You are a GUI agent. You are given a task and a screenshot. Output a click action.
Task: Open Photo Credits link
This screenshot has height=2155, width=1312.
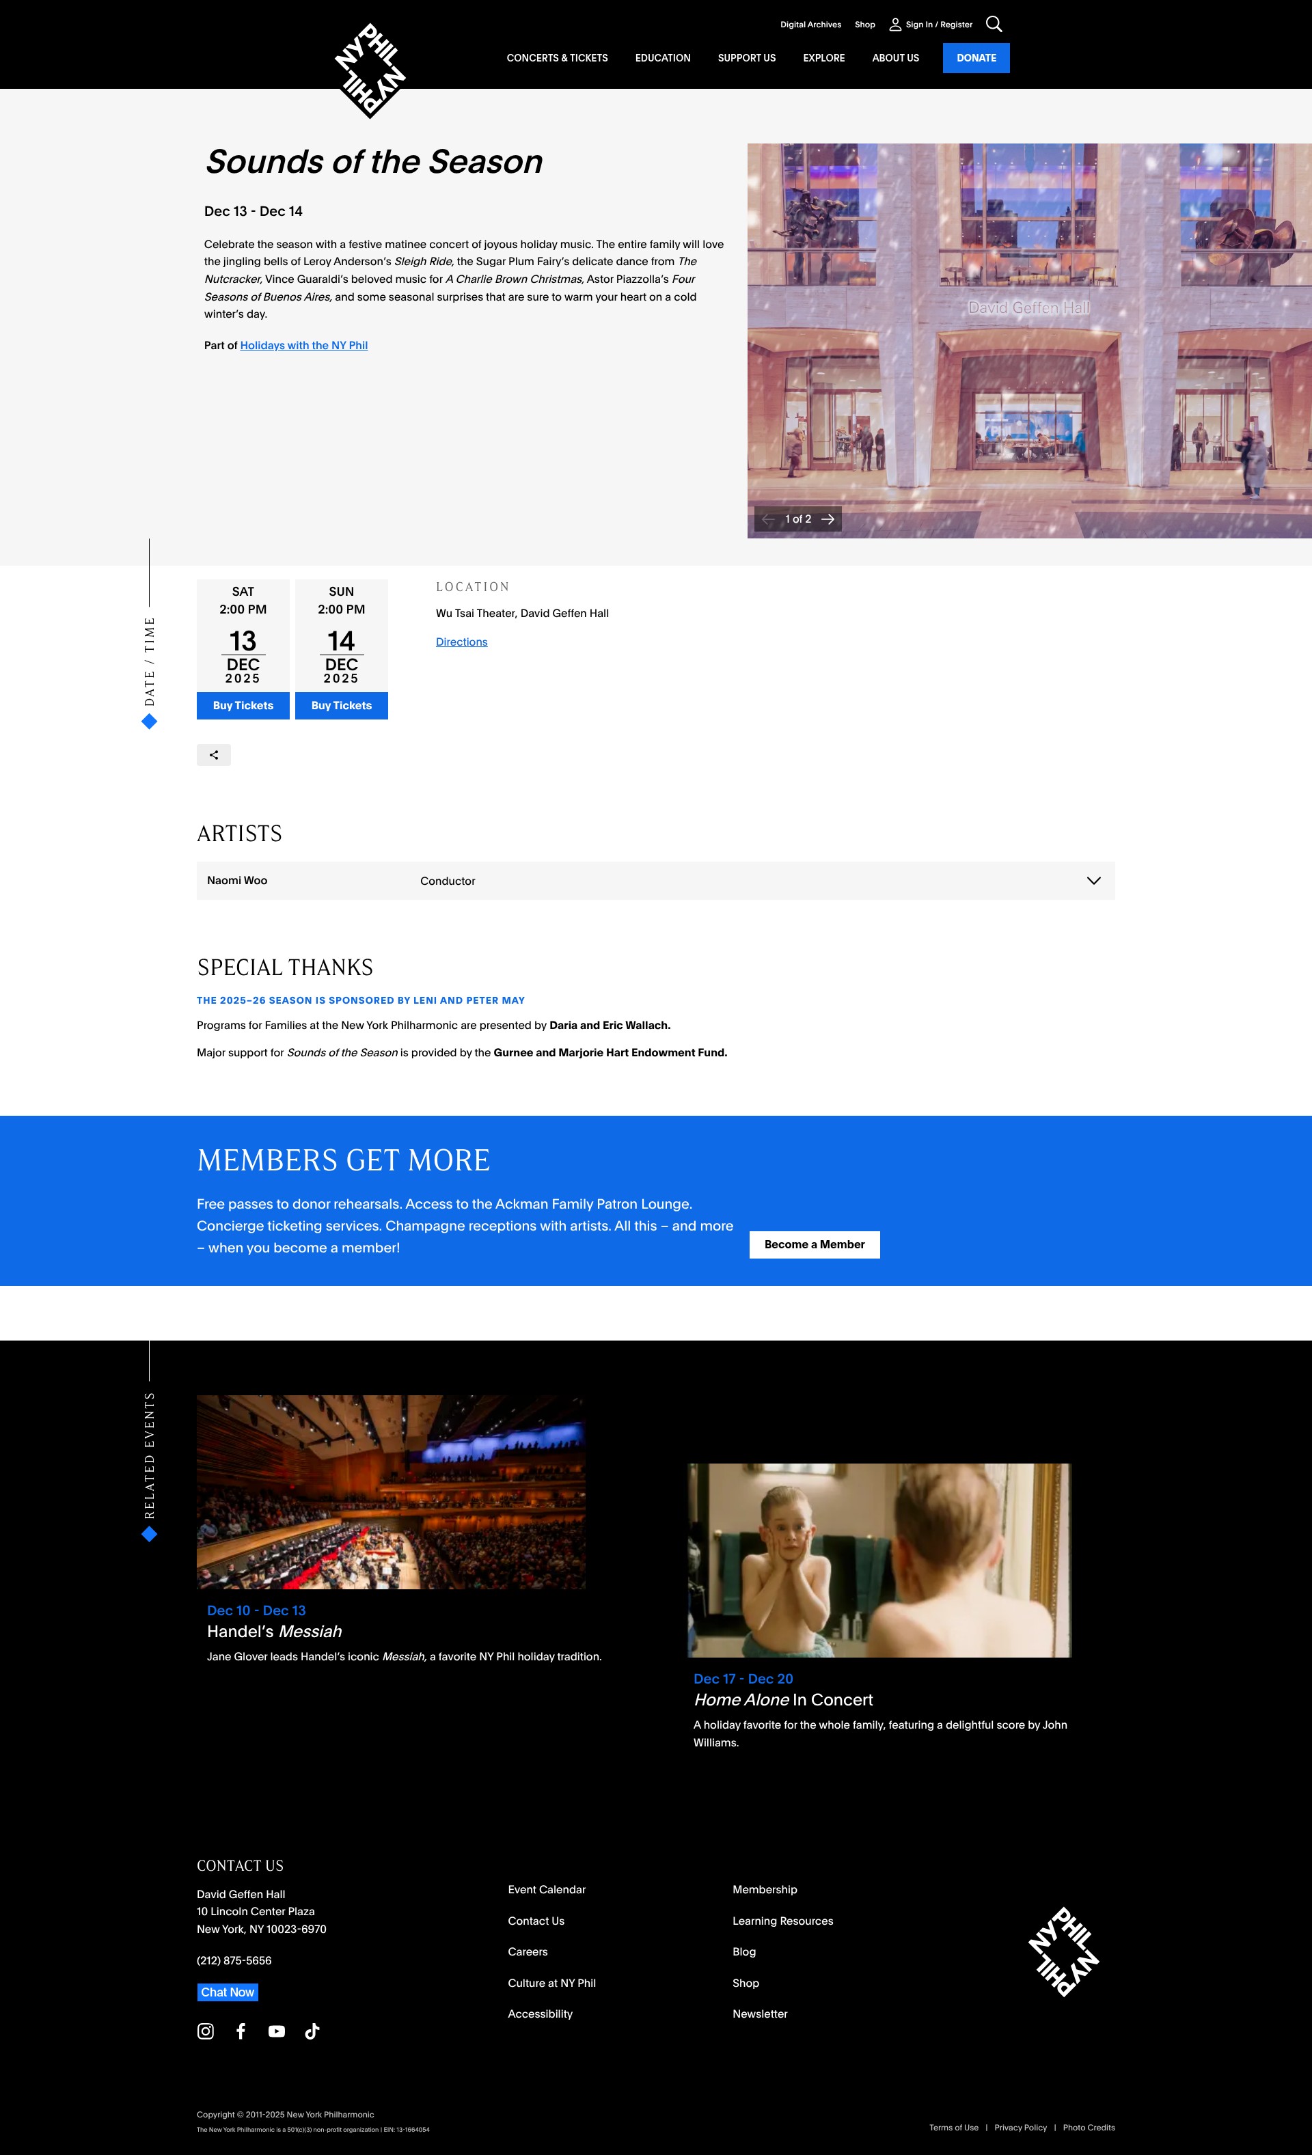1089,2128
